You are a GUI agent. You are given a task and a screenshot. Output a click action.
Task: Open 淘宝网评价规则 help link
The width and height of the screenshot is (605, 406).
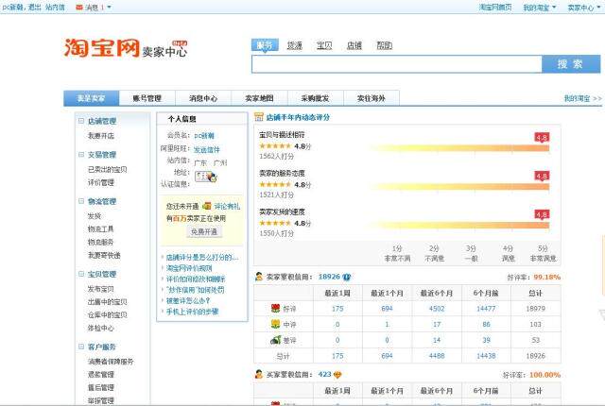click(189, 268)
